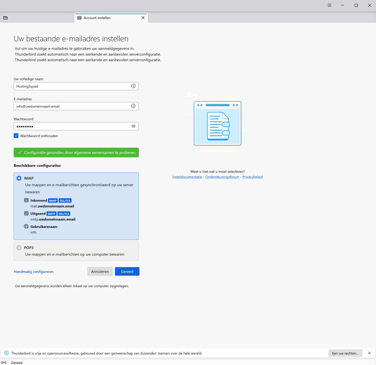Image resolution: width=376 pixels, height=365 pixels.
Task: Click the SSL/TLS badge next to Uitgaand
Action: point(64,214)
